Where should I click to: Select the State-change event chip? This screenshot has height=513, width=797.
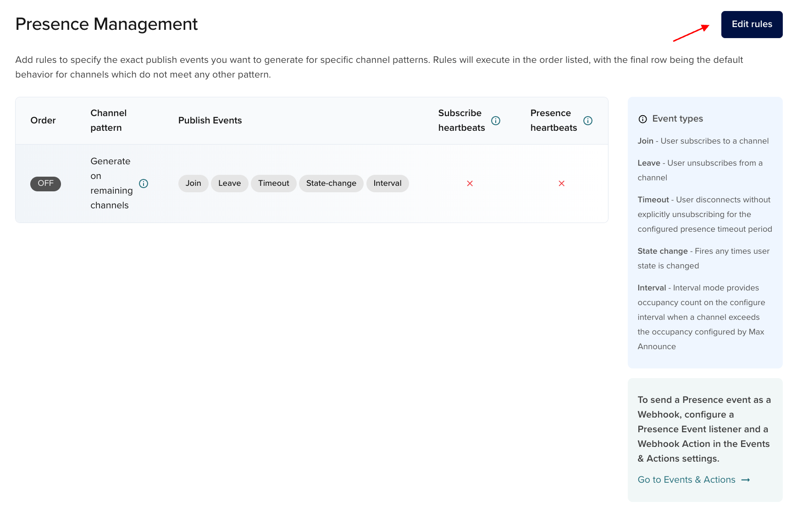click(x=331, y=184)
